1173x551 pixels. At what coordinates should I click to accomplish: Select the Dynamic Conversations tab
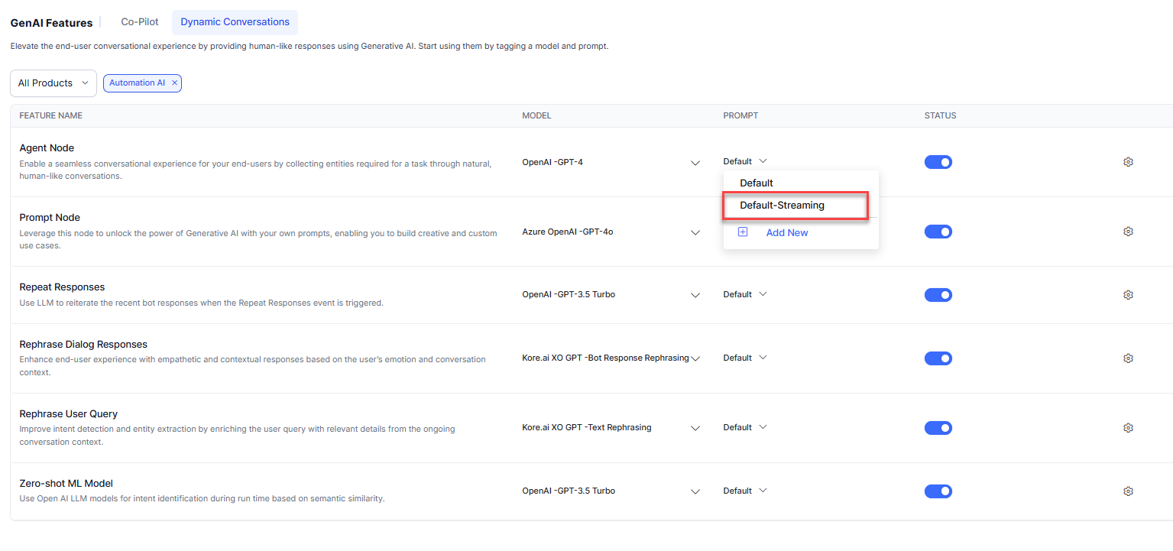[x=235, y=22]
